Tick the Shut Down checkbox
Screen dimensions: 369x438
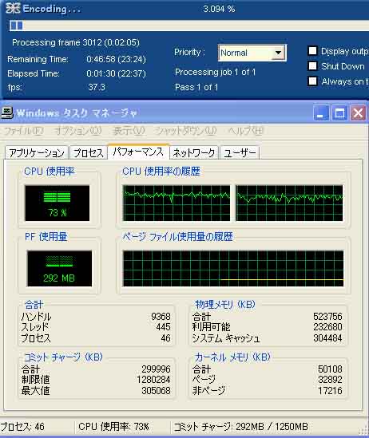tap(312, 66)
